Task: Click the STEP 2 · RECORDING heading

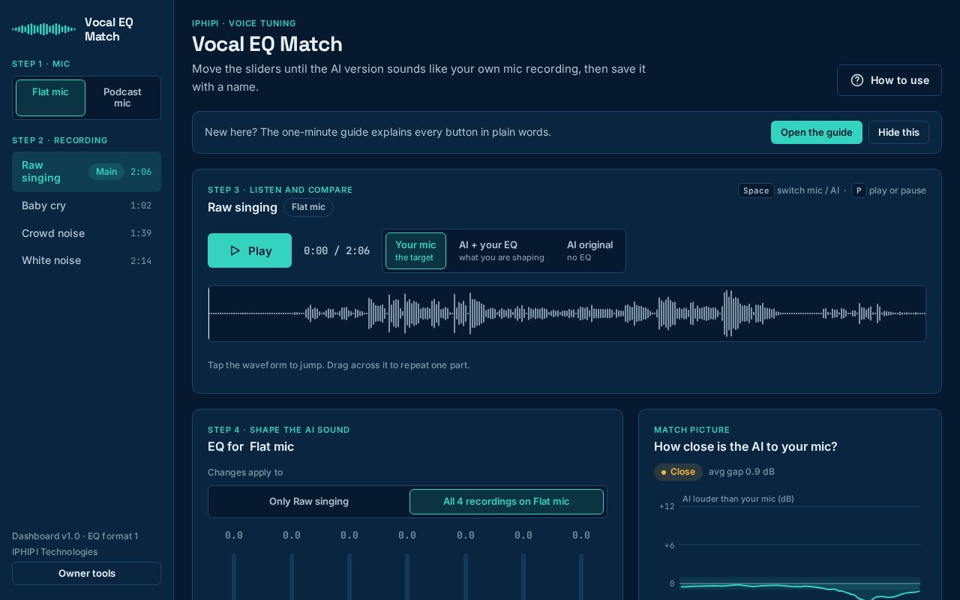Action: [60, 140]
